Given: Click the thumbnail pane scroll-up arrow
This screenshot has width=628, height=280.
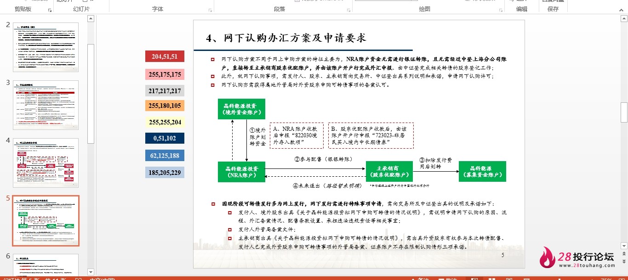Looking at the screenshot, I should (x=91, y=18).
